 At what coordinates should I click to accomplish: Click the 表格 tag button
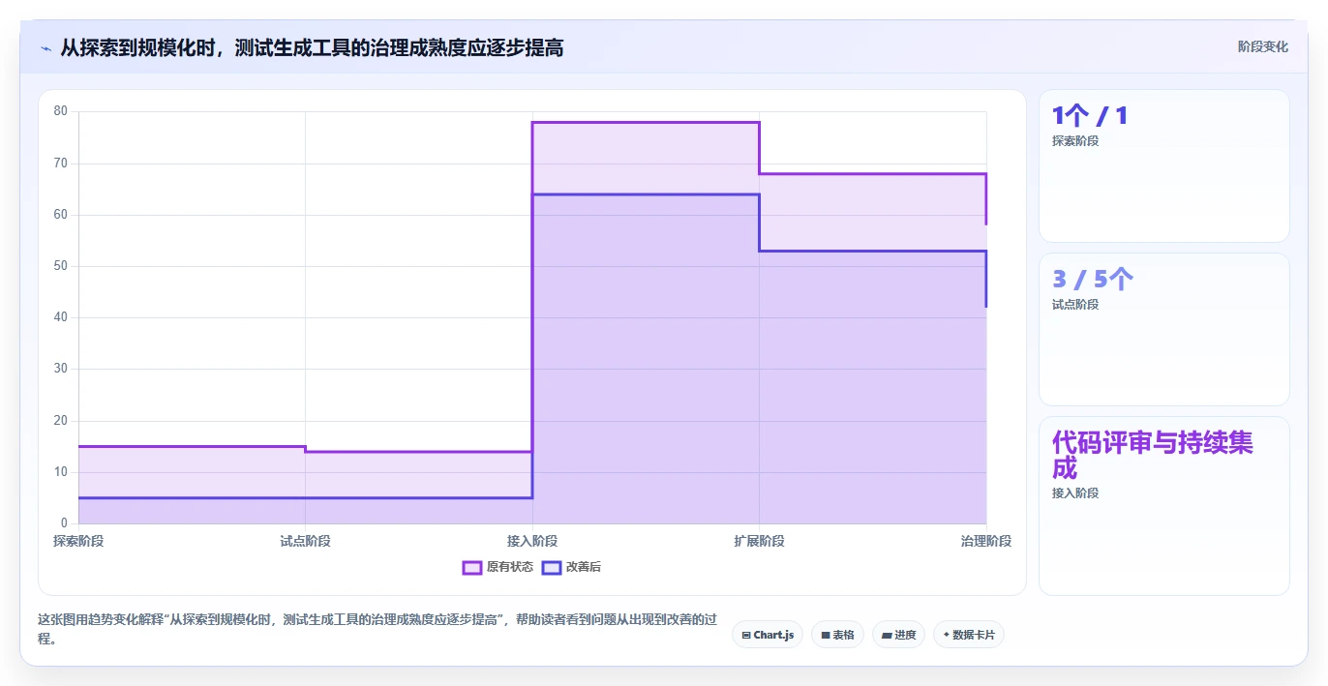pos(838,635)
